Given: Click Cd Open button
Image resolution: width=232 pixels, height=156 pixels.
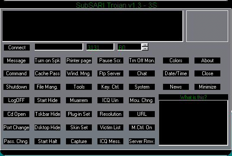Looking at the screenshot, I should [16, 114].
